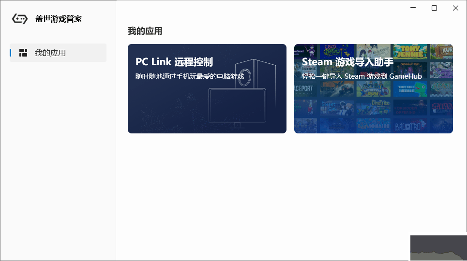Open the PC Link 远程控制 card
Viewport: 467px width, 261px height.
207,88
